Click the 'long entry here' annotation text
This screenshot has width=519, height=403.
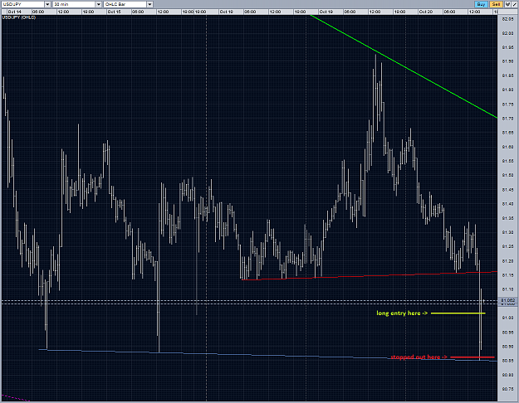click(402, 313)
